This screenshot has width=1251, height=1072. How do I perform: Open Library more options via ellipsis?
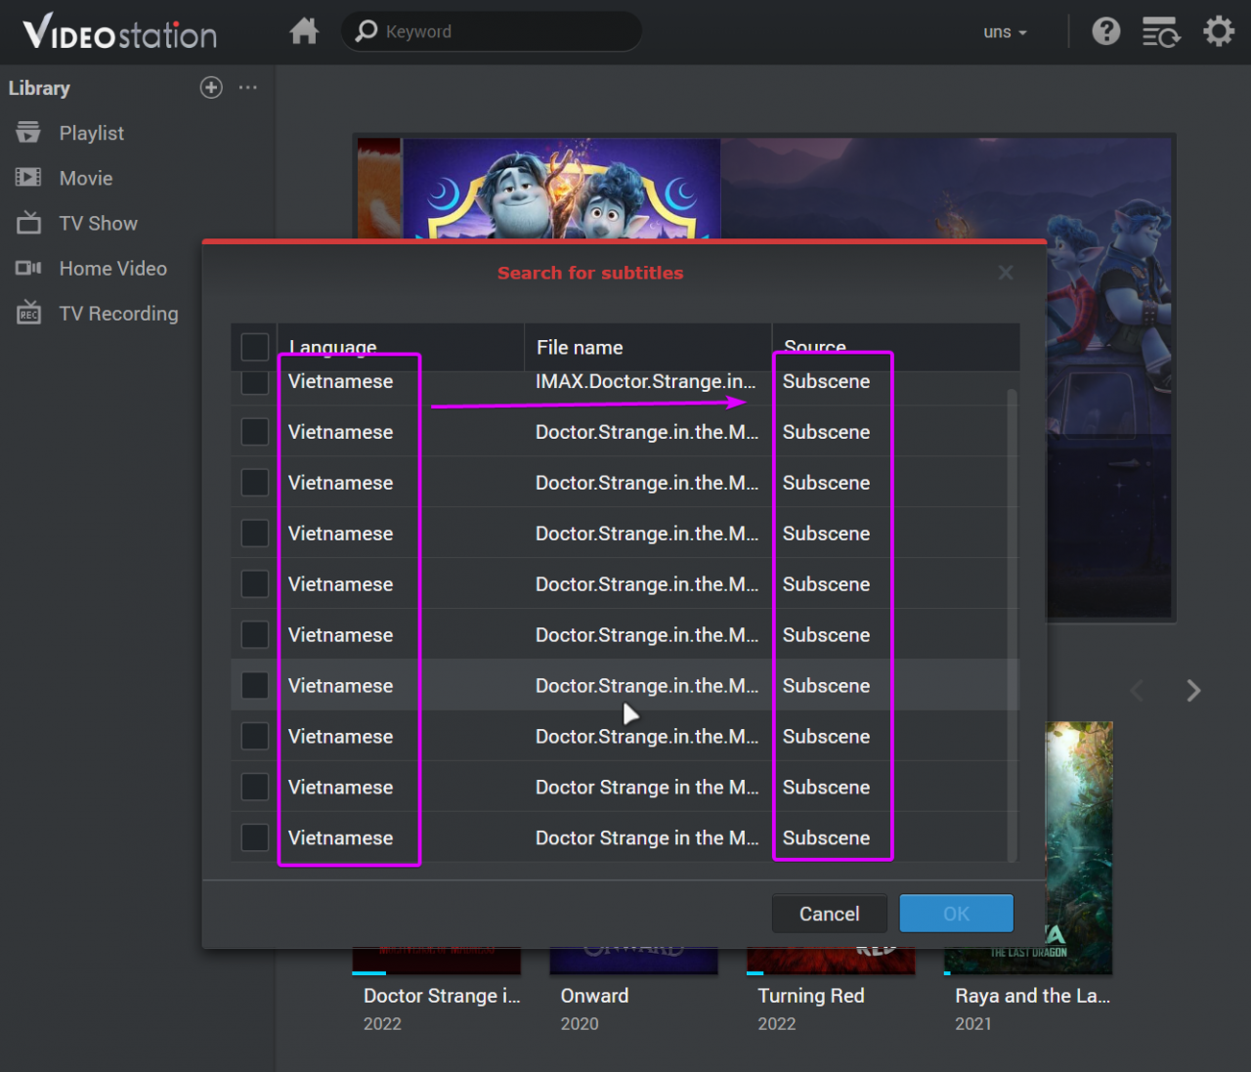tap(247, 88)
